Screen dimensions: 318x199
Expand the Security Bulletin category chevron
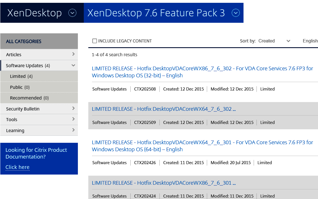point(73,108)
